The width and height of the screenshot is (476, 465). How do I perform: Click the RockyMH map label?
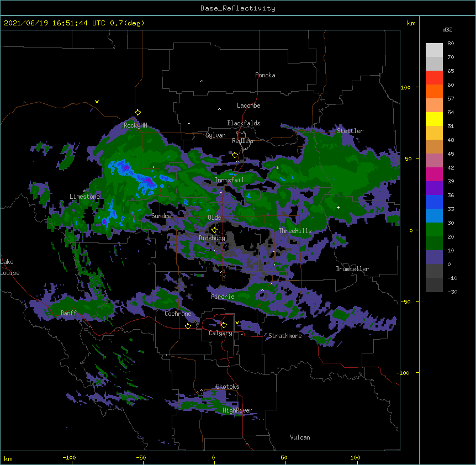click(135, 125)
